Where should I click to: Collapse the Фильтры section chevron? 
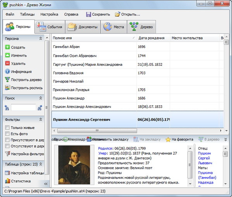(x=41, y=119)
